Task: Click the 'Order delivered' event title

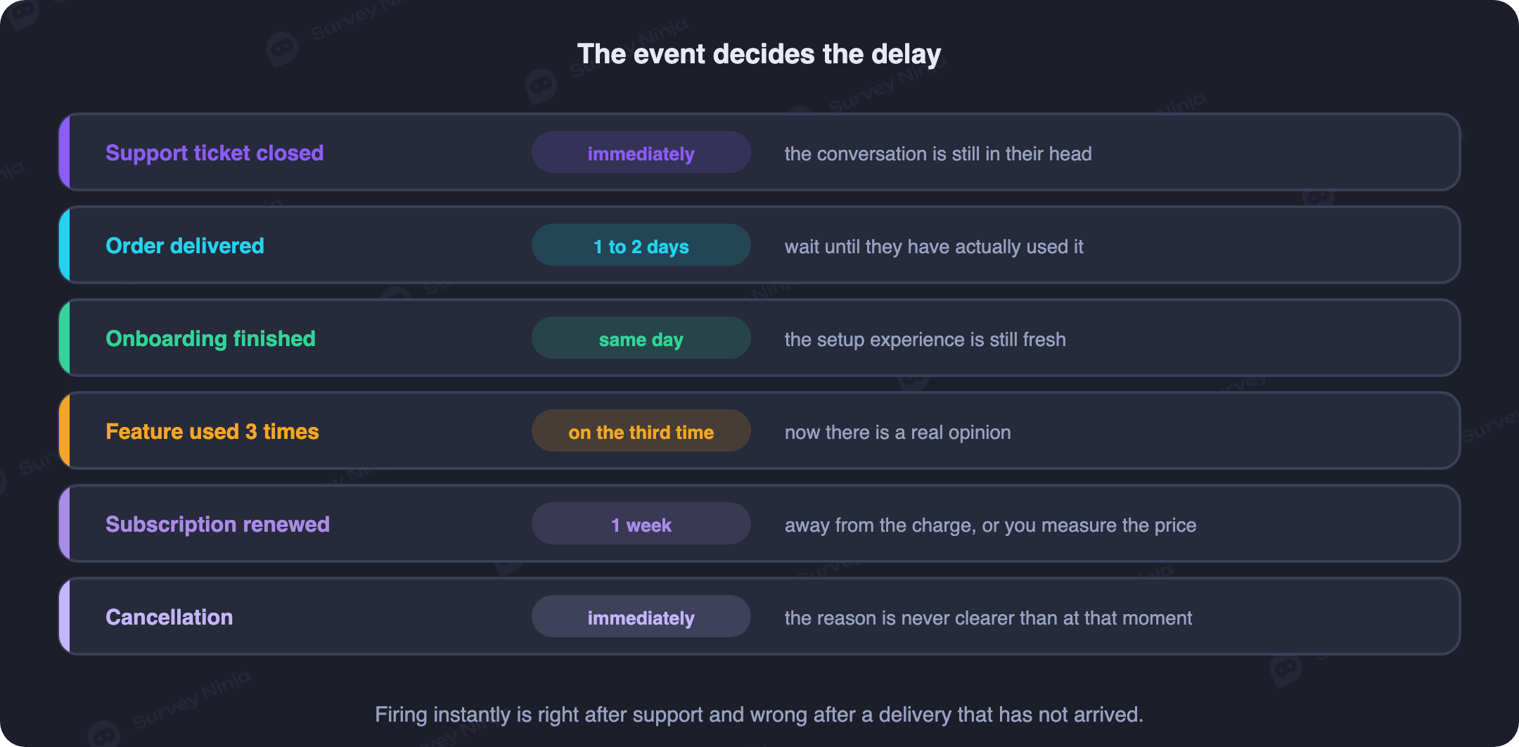Action: pyautogui.click(x=185, y=245)
